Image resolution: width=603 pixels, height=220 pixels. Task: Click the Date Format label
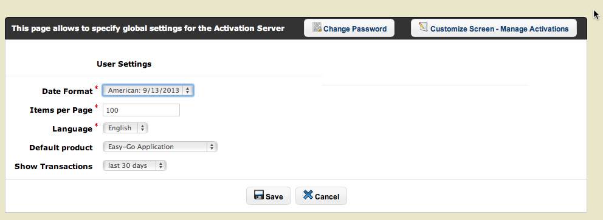67,92
